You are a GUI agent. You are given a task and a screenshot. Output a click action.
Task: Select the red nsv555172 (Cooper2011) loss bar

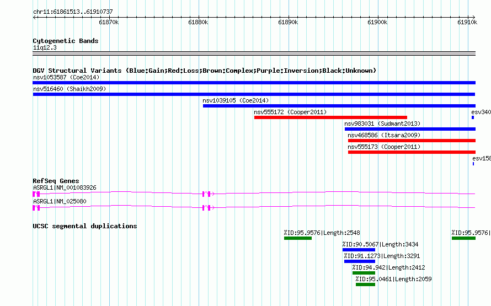330,117
